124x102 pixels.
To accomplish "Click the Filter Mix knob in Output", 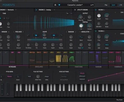I will (x=81, y=17).
